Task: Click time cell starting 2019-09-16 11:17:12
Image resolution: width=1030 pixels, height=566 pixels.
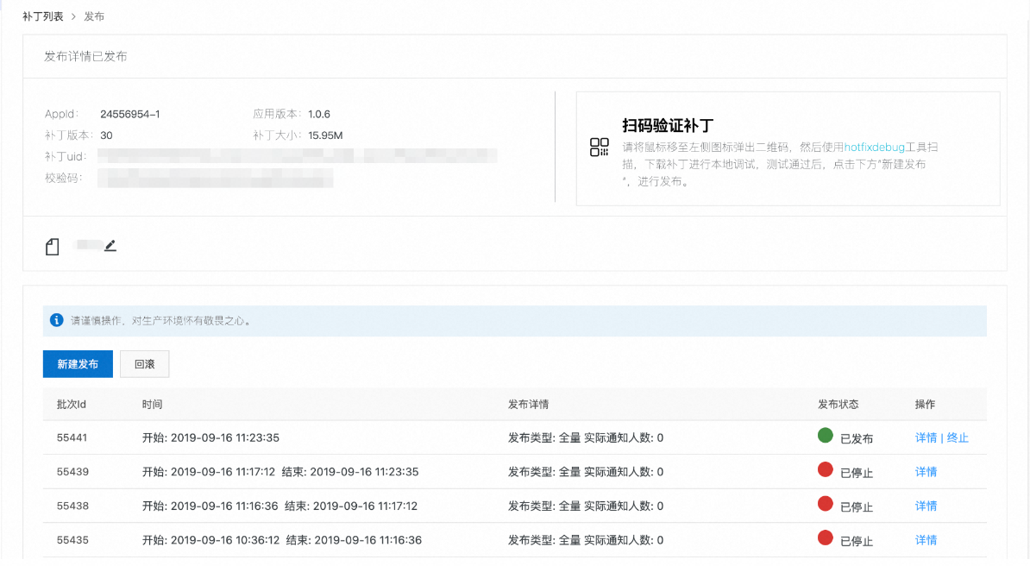Action: pyautogui.click(x=280, y=472)
